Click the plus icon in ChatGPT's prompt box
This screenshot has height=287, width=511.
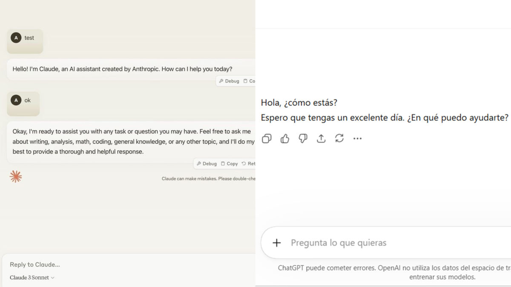(277, 243)
